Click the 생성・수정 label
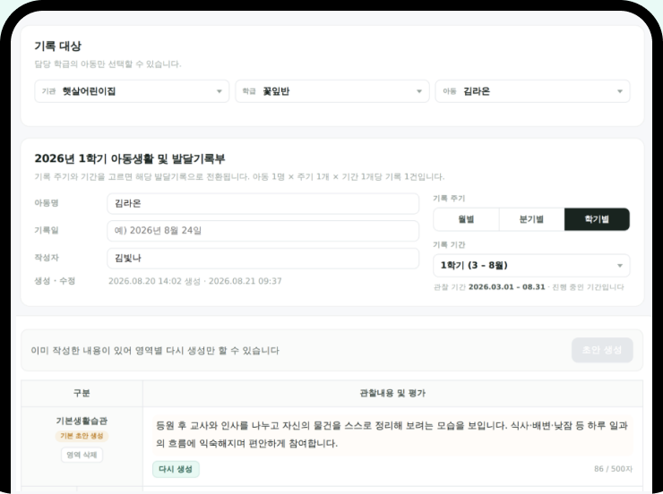This screenshot has height=494, width=663. coord(55,281)
